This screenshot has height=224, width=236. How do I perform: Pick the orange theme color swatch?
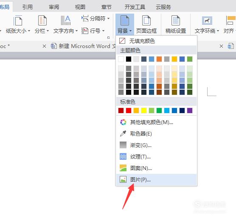point(159,59)
